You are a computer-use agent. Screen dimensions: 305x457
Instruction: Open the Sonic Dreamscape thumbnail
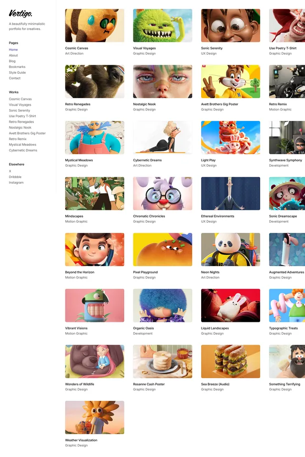coord(287,194)
